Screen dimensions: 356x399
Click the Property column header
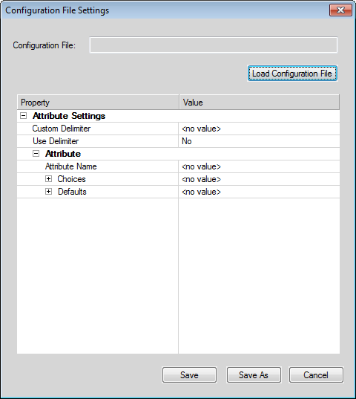coord(98,103)
